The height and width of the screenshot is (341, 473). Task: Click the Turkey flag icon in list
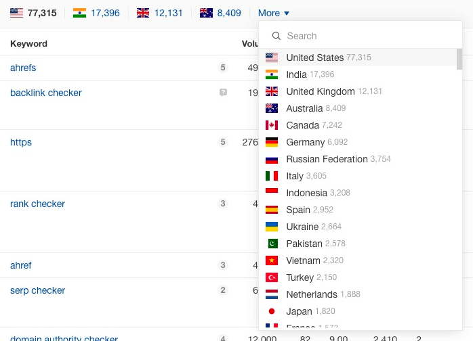pos(272,277)
